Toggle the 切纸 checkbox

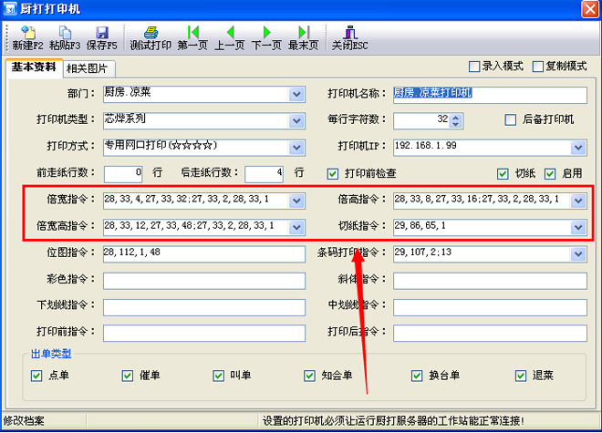tap(503, 174)
